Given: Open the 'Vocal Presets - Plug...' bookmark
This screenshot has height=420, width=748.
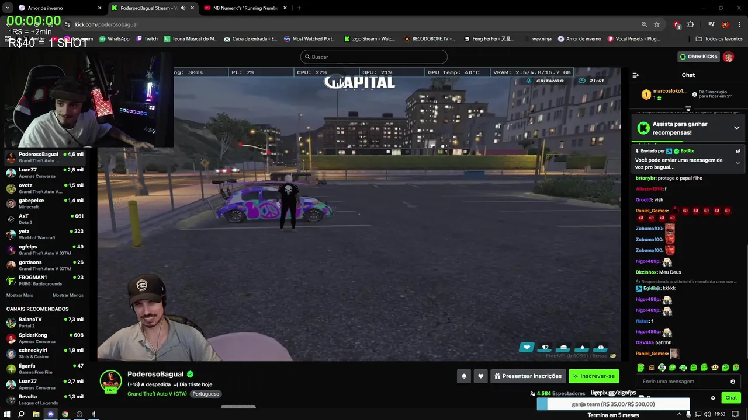Looking at the screenshot, I should (634, 39).
